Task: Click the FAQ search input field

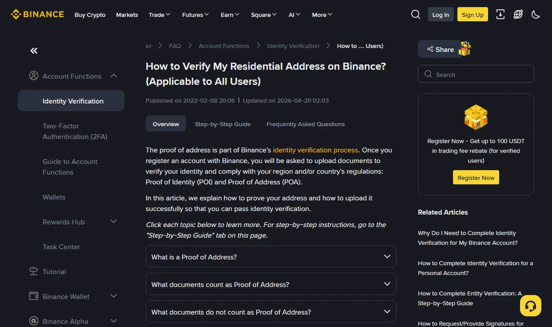Action: coord(476,74)
